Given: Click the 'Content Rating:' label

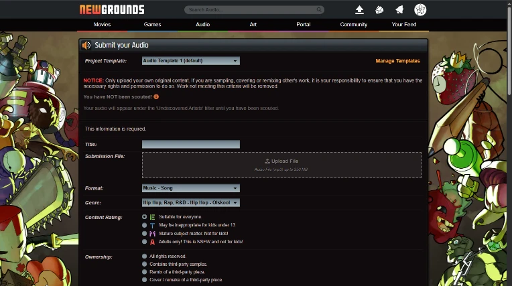Looking at the screenshot, I should [x=103, y=218].
